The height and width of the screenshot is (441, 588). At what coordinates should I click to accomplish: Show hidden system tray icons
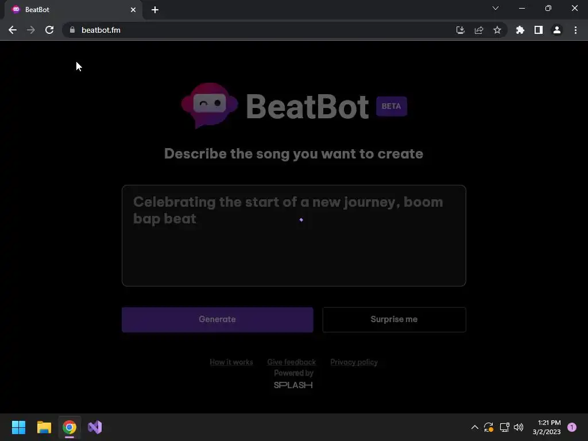coord(475,427)
